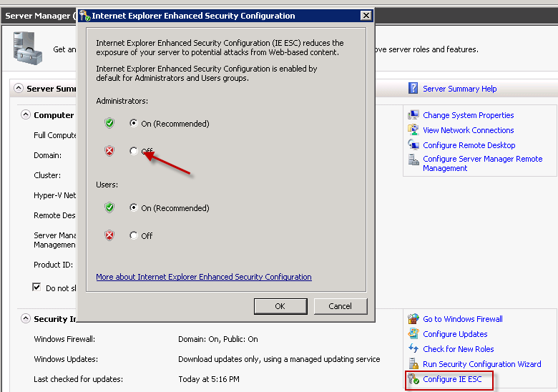558x392 pixels.
Task: Open View Network Connections link
Action: [469, 130]
